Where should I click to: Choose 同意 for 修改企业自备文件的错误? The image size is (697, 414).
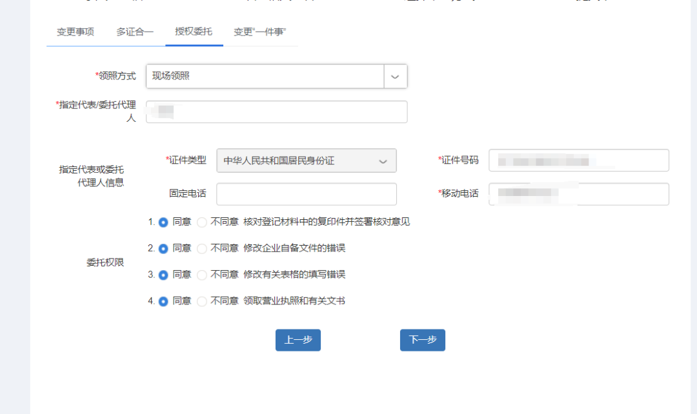[163, 248]
